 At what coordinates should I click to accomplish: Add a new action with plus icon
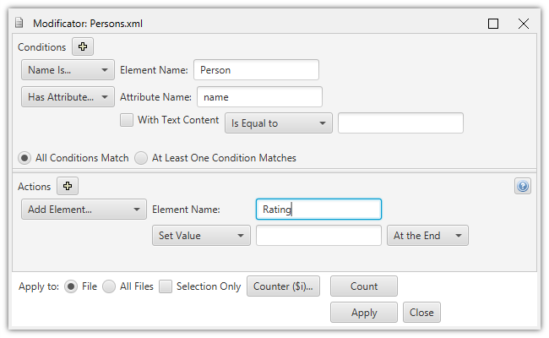click(x=67, y=186)
